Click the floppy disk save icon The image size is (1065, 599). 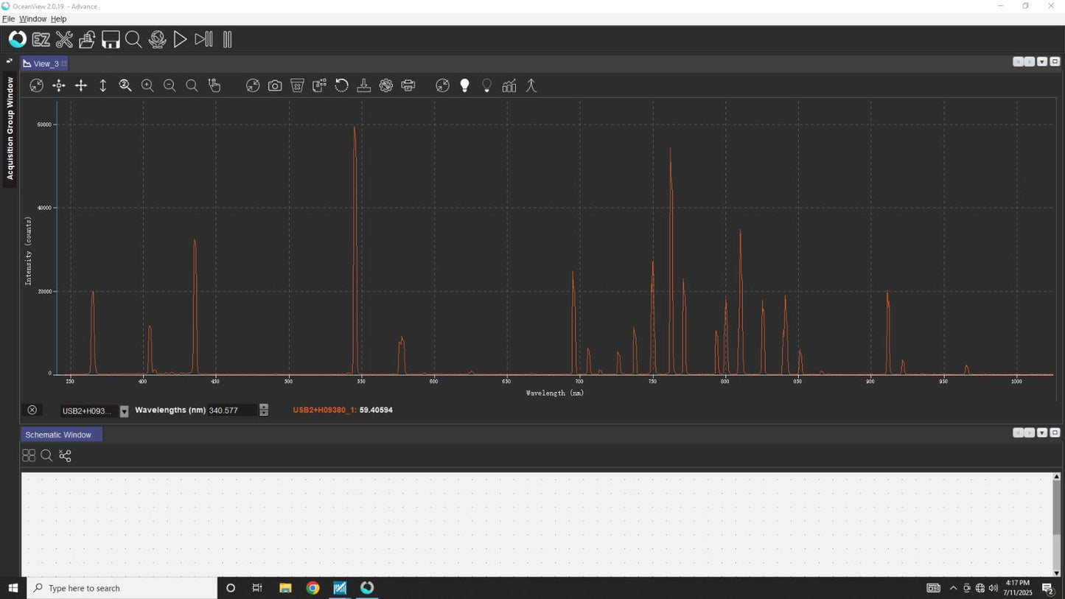pos(111,40)
